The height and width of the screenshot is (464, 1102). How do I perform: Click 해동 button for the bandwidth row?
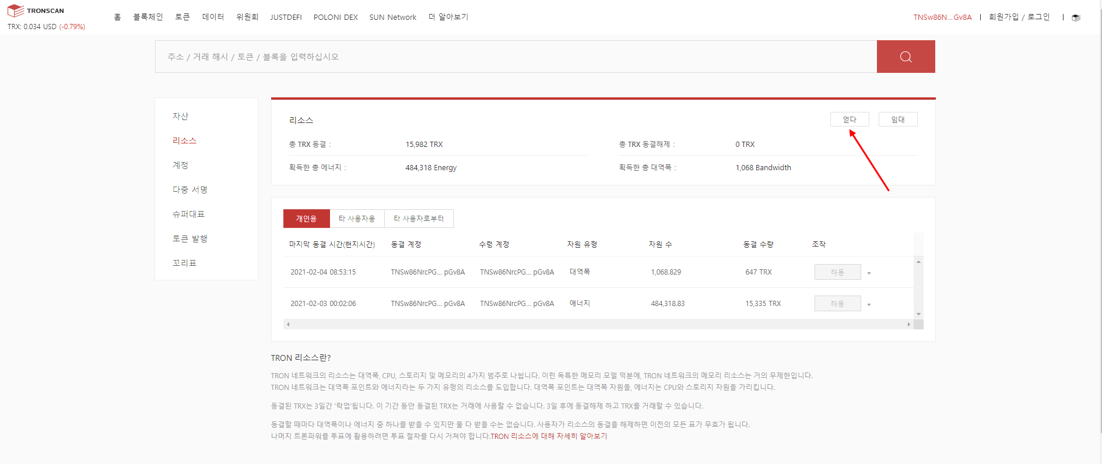837,272
